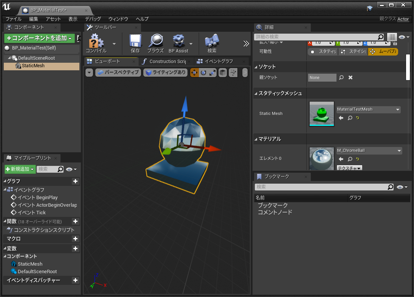Open the BP Assist tool
The image size is (414, 297).
178,43
